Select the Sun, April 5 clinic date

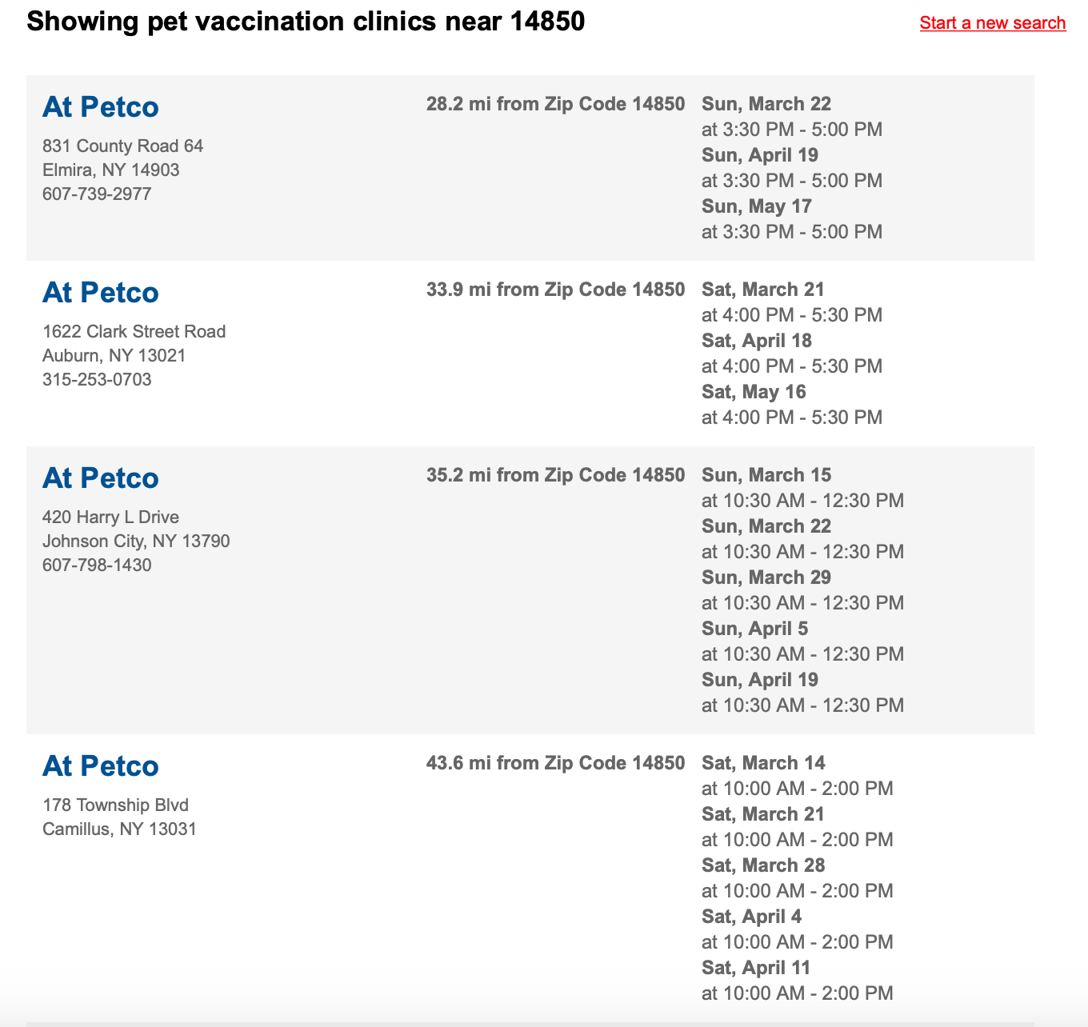click(x=755, y=629)
